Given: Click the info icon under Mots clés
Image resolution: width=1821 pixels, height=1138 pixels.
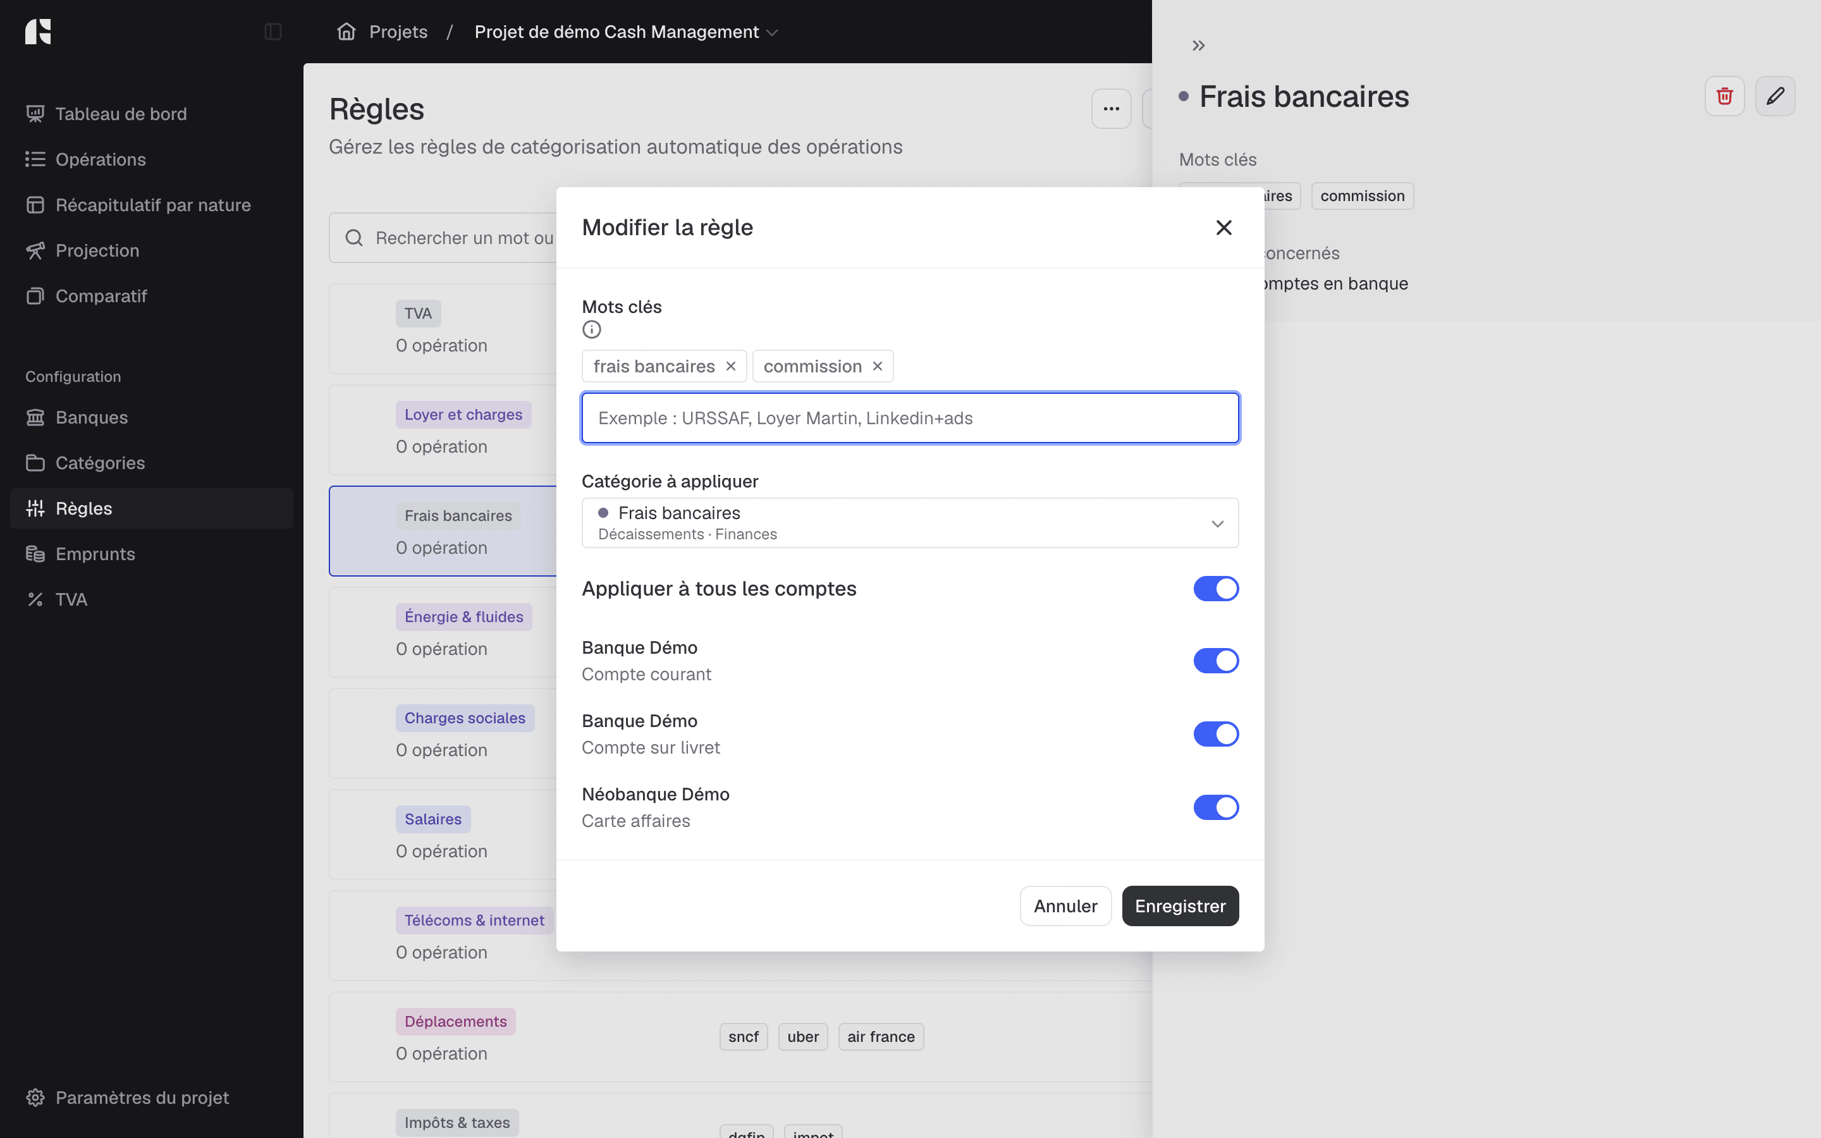Looking at the screenshot, I should point(591,329).
